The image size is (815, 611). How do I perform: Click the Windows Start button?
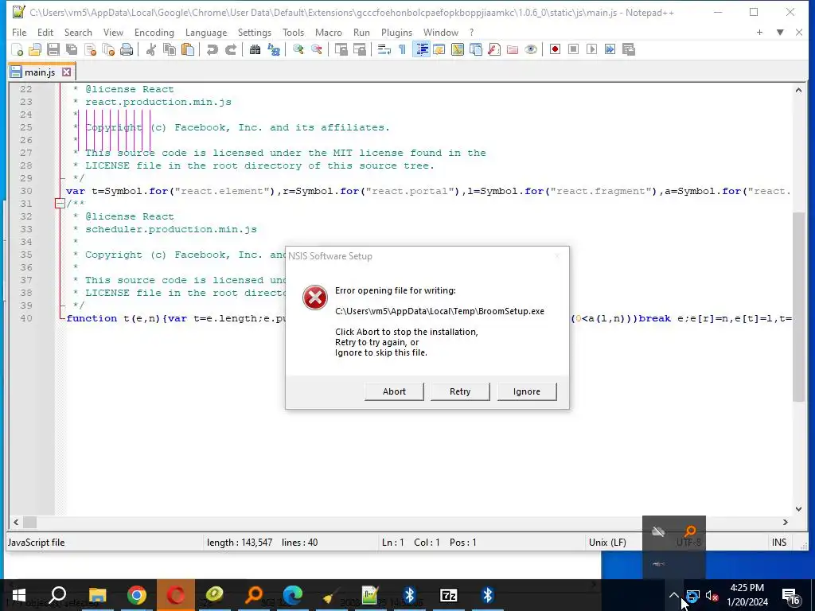coord(19,595)
